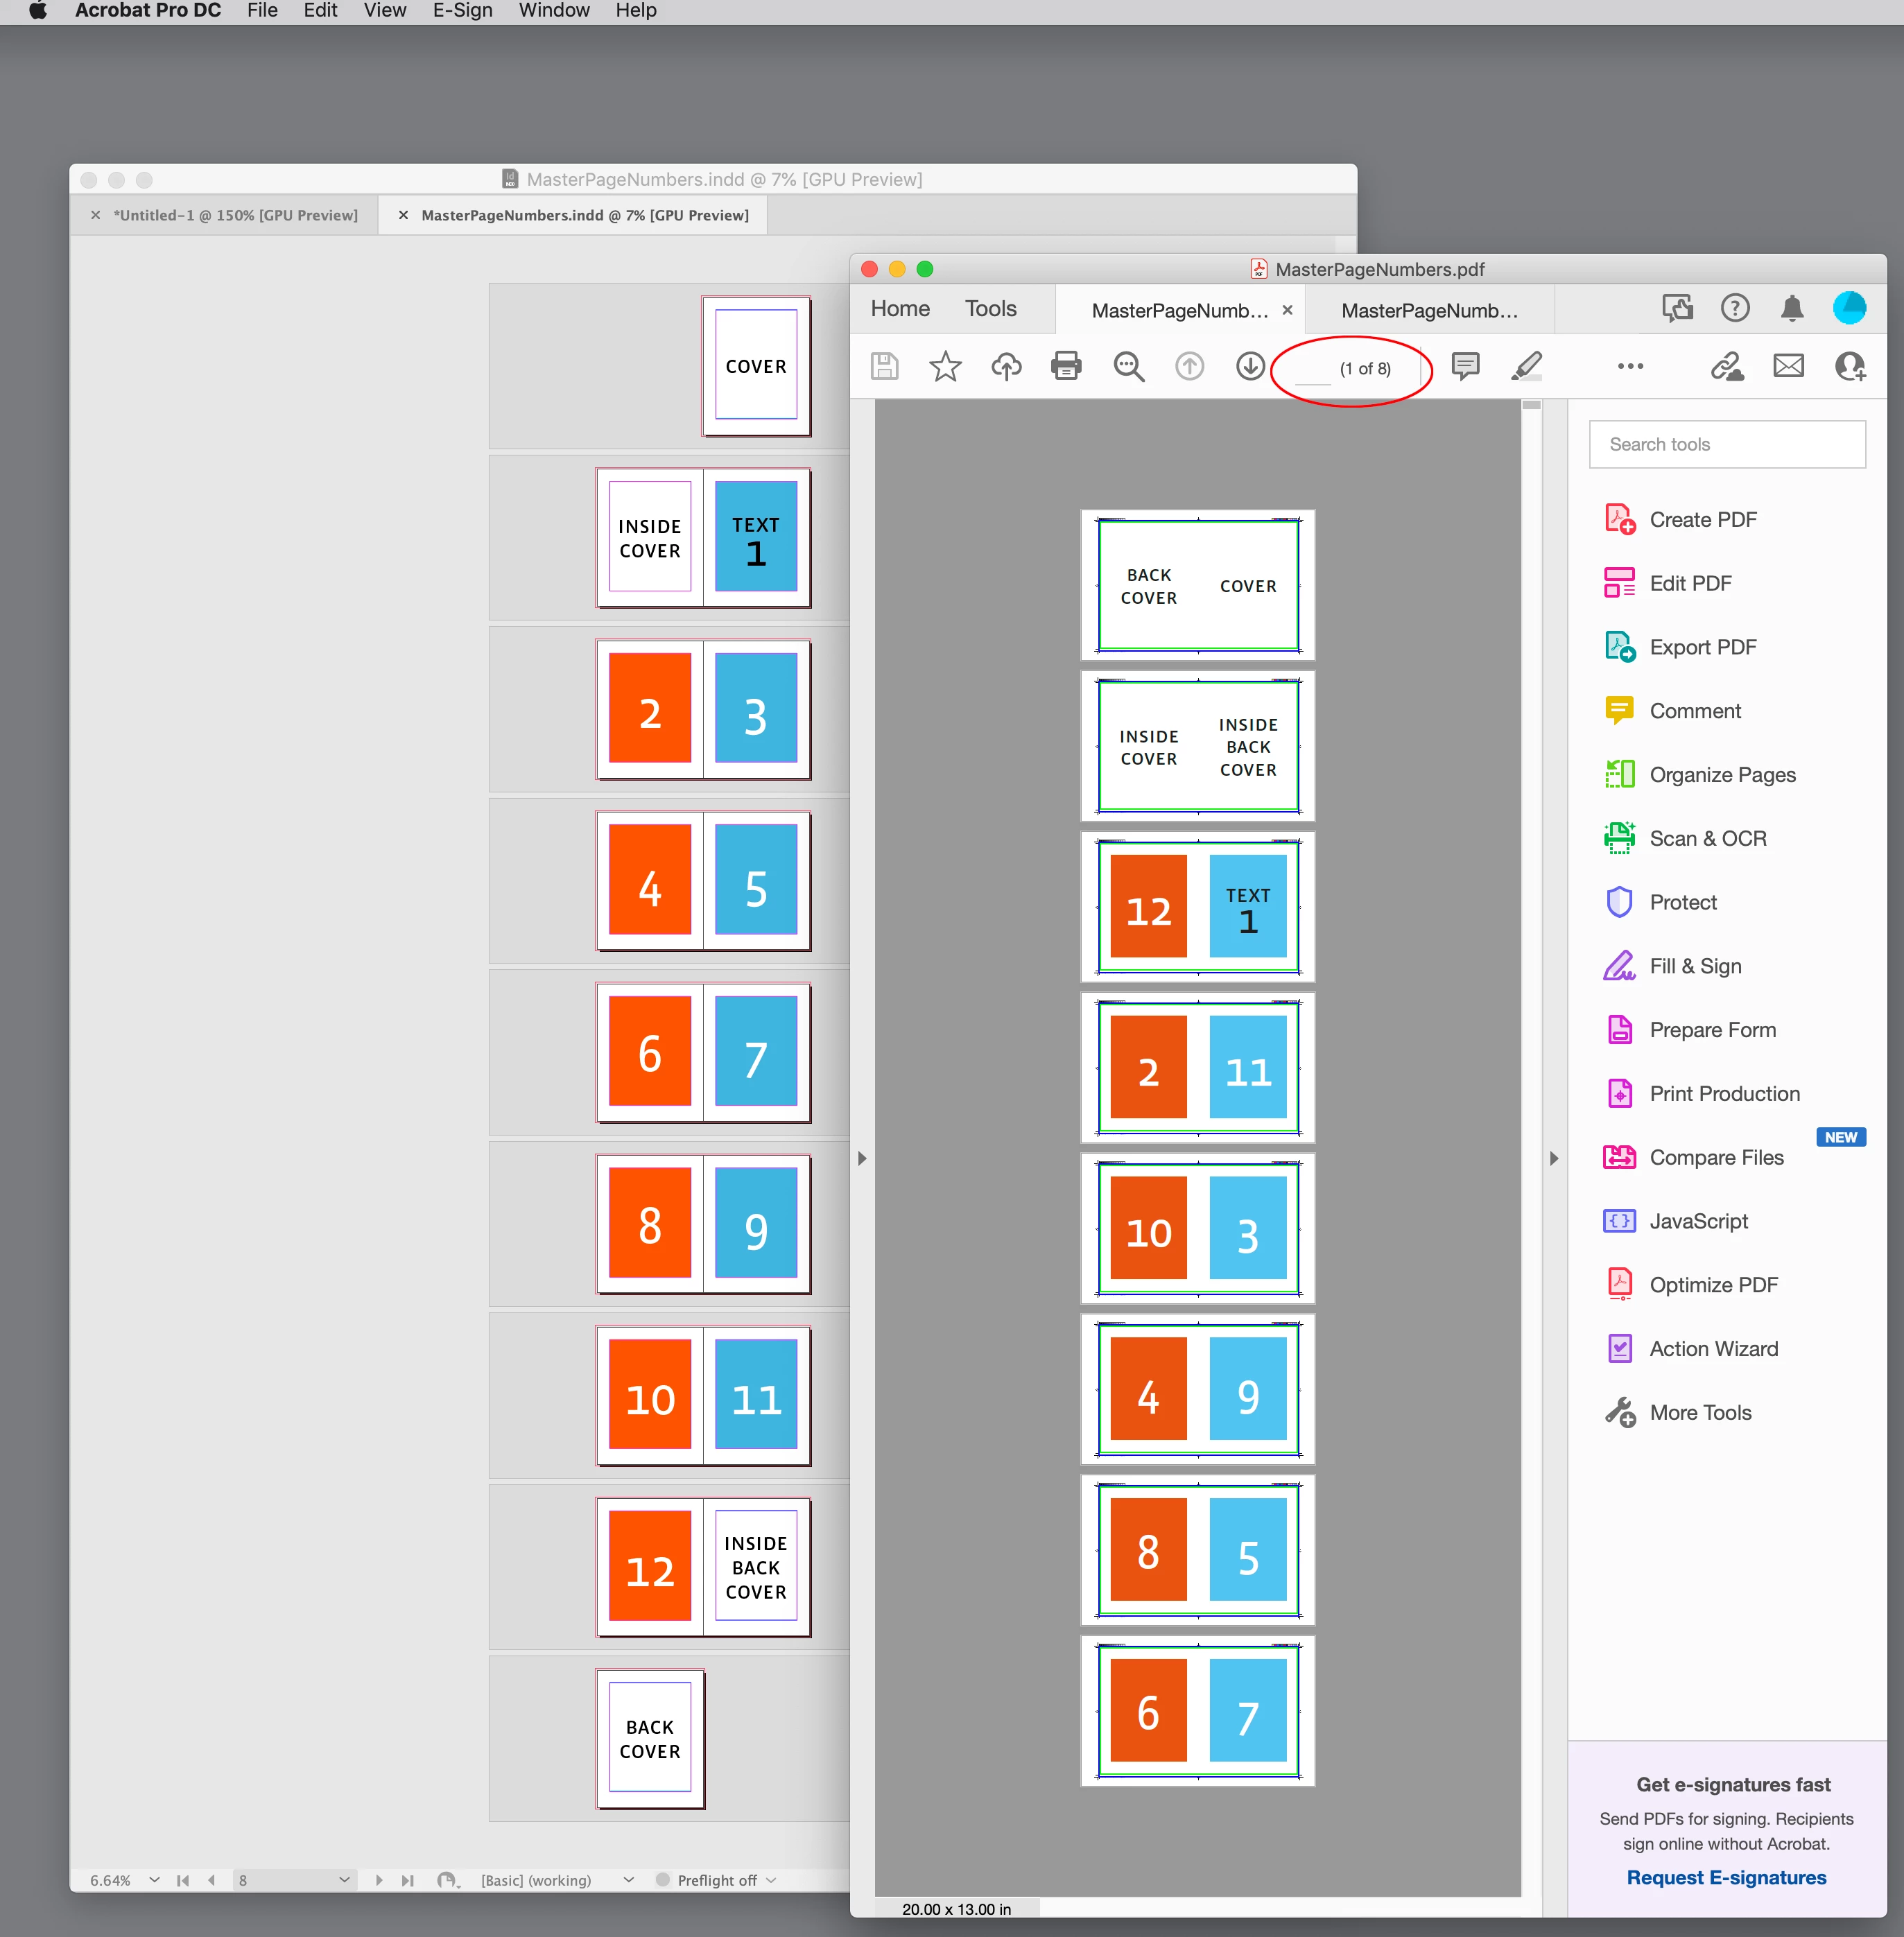
Task: Open Organize Pages tool
Action: 1722,775
